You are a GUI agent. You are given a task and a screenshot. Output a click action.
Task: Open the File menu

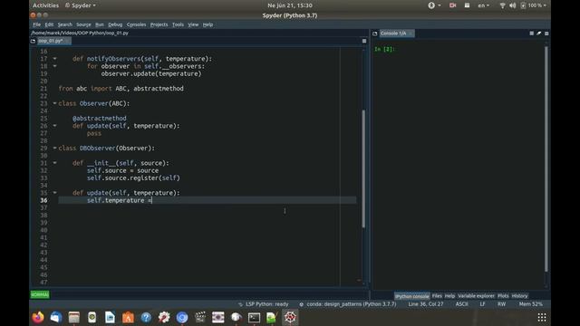click(x=36, y=24)
